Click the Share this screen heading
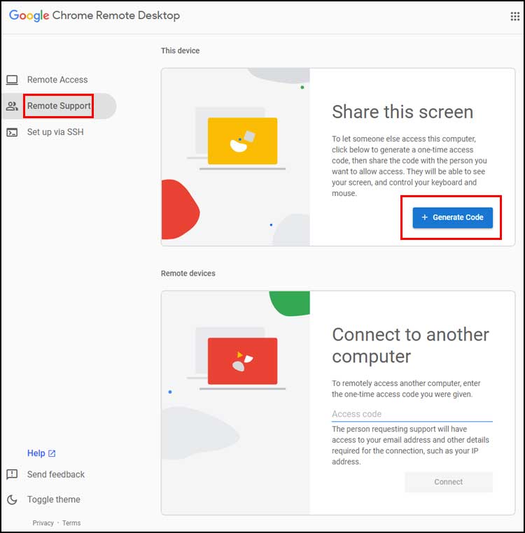This screenshot has height=533, width=525. [x=402, y=112]
